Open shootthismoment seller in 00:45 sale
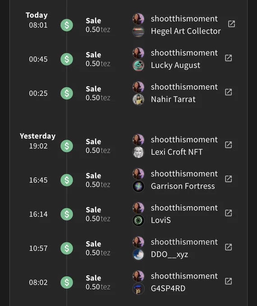257x306 pixels. (184, 53)
